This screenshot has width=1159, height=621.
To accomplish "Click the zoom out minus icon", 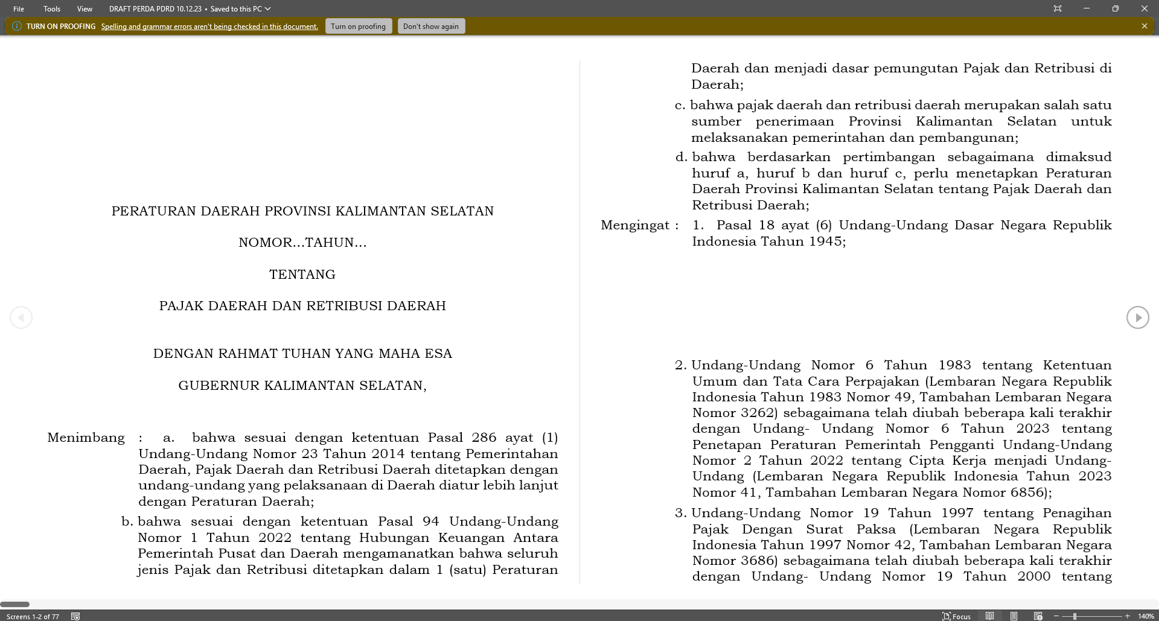I will tap(1056, 616).
